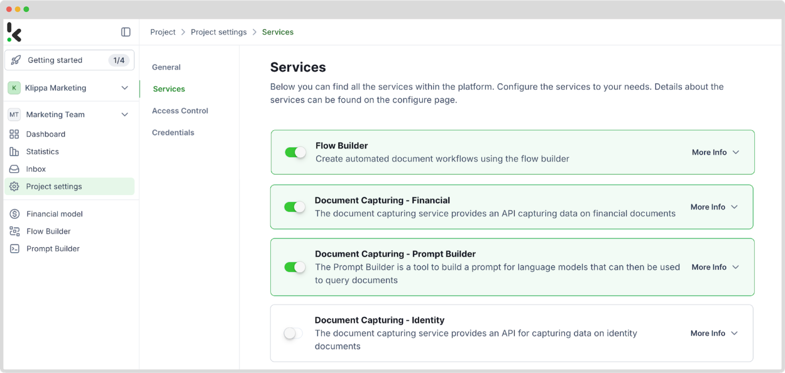785x373 pixels.
Task: Click the Prompt Builder terminal icon
Action: pos(15,249)
